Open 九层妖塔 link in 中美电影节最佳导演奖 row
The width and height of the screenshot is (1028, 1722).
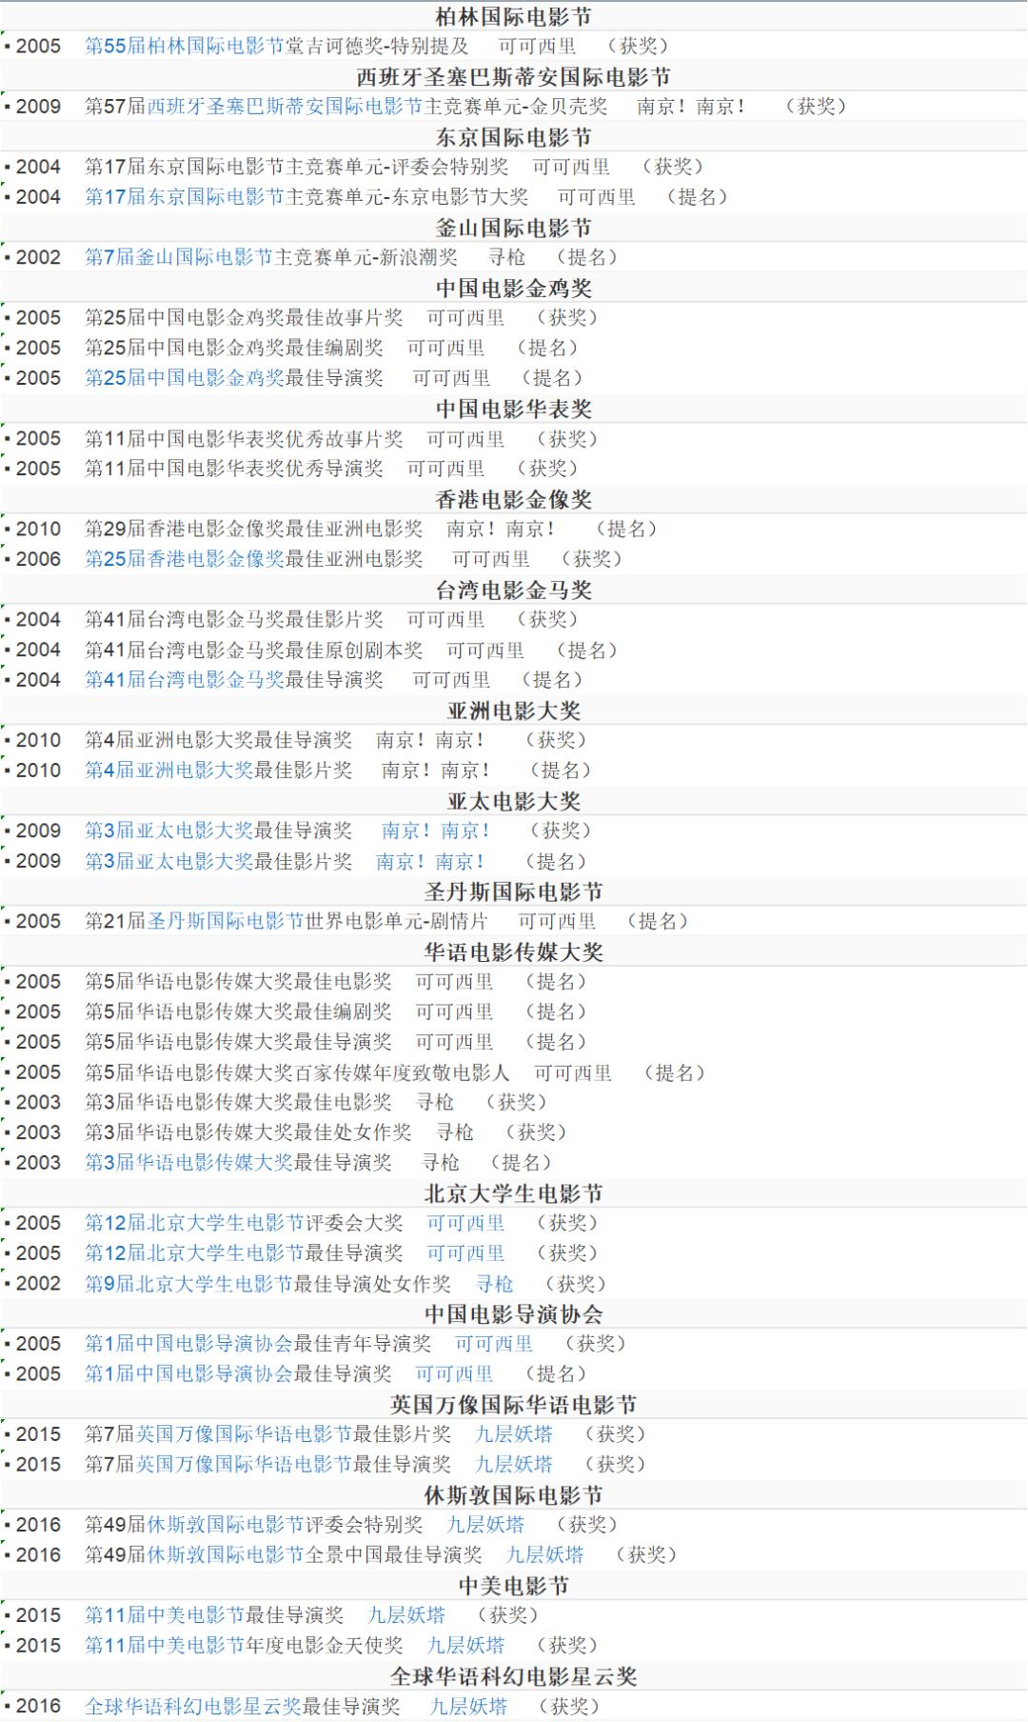coord(406,1615)
